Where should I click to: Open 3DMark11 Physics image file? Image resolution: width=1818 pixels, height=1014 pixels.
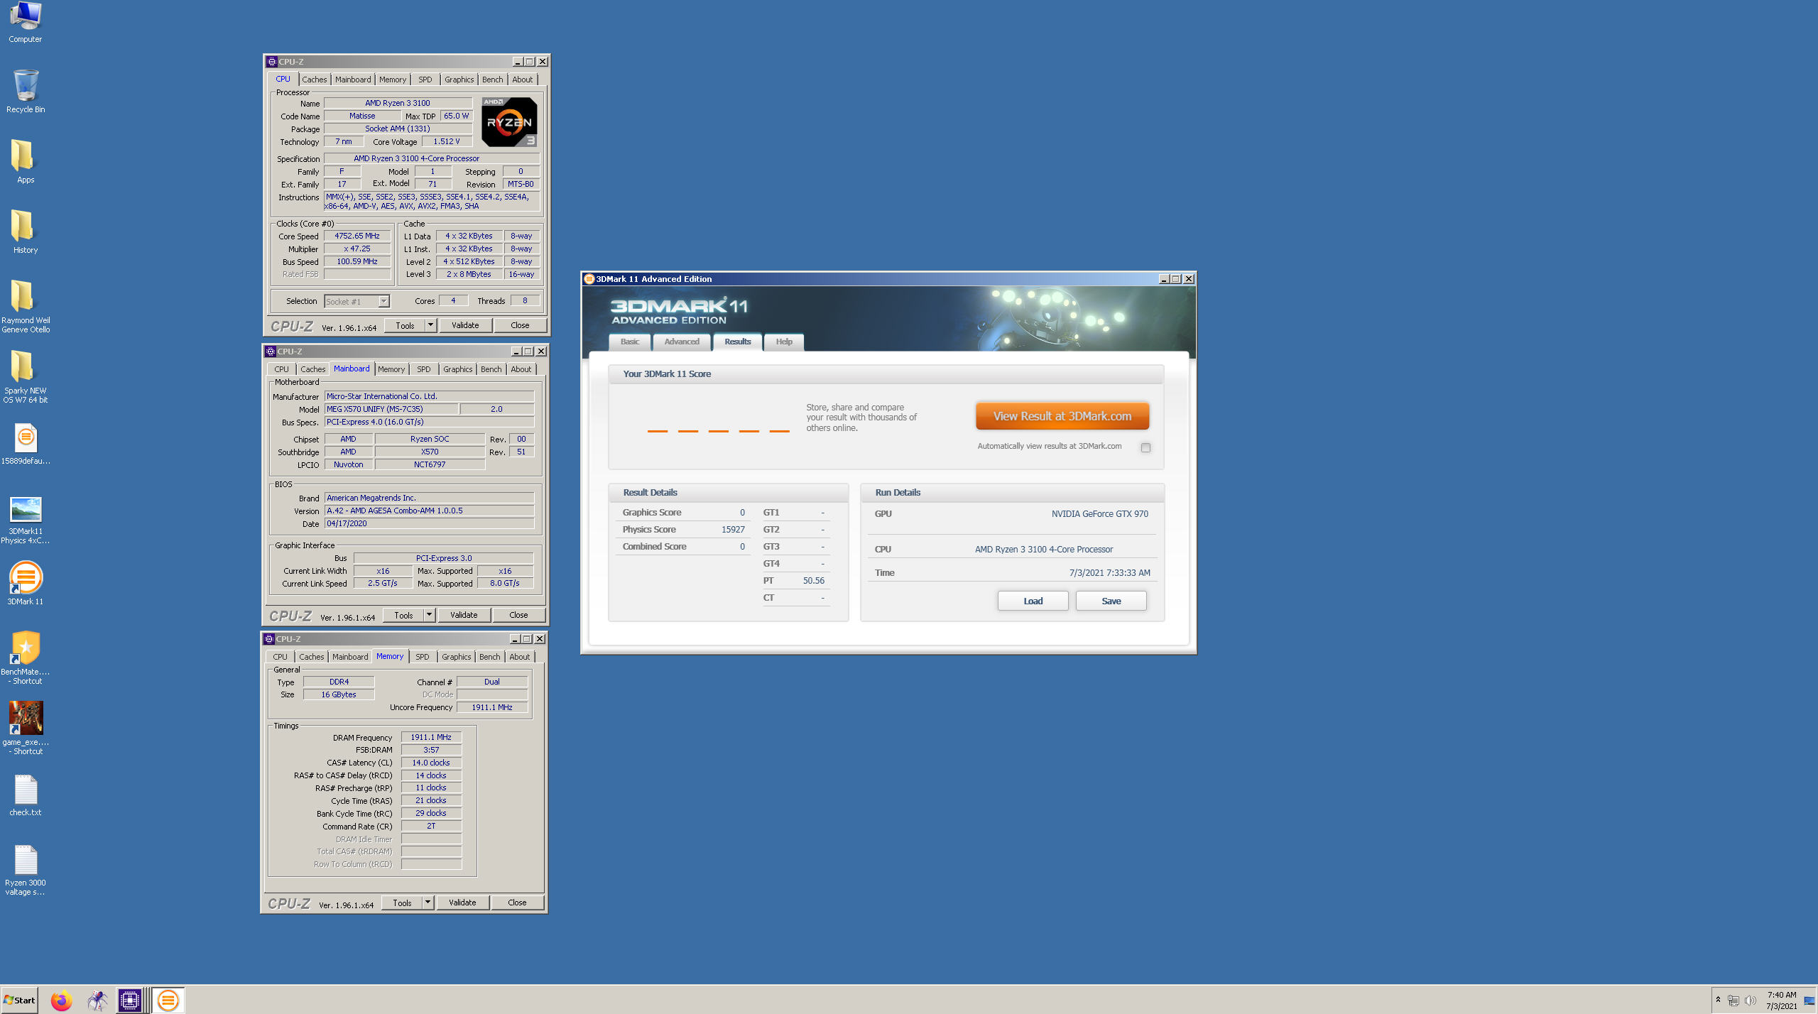click(26, 520)
